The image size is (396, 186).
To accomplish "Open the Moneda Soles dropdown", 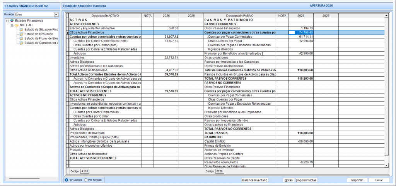I will 56,15.
